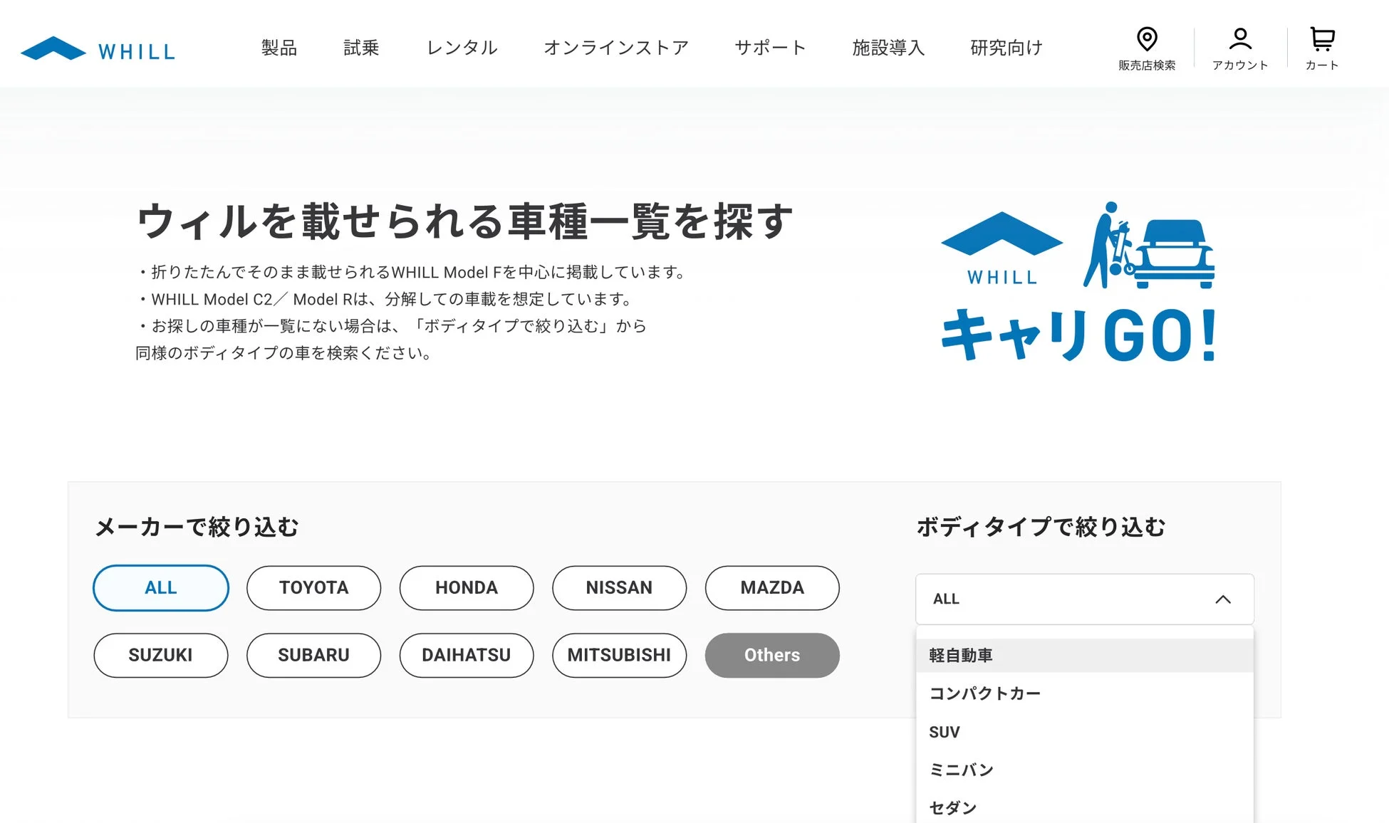Image resolution: width=1389 pixels, height=823 pixels.
Task: Open the サポート menu item
Action: point(770,48)
